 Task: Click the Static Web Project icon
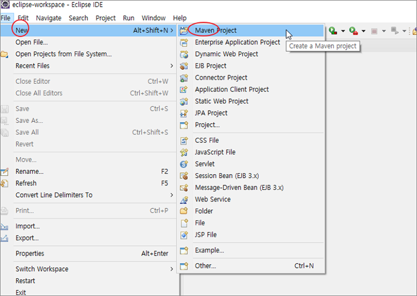point(184,102)
